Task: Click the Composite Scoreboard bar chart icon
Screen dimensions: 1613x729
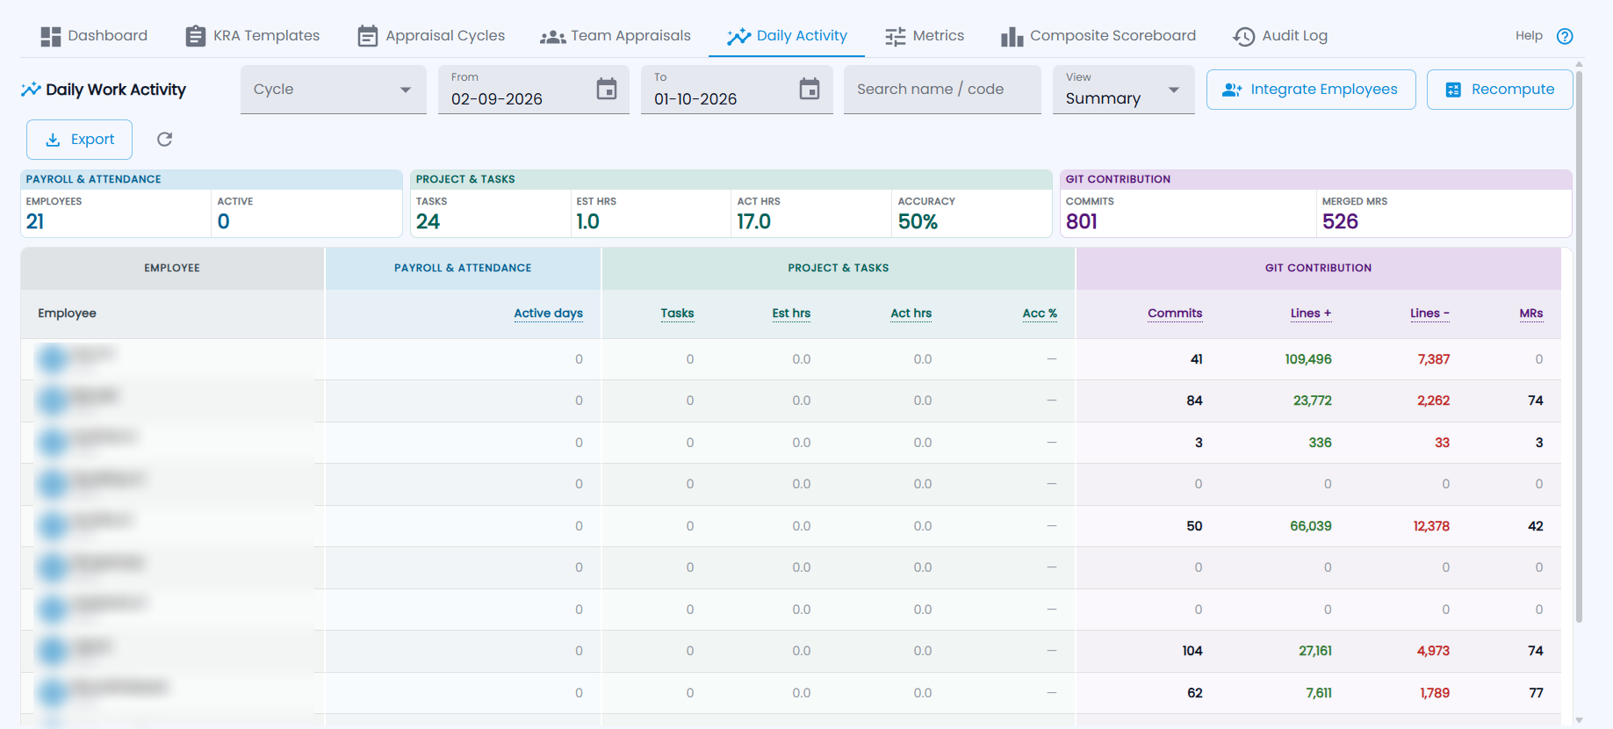Action: pos(1012,36)
